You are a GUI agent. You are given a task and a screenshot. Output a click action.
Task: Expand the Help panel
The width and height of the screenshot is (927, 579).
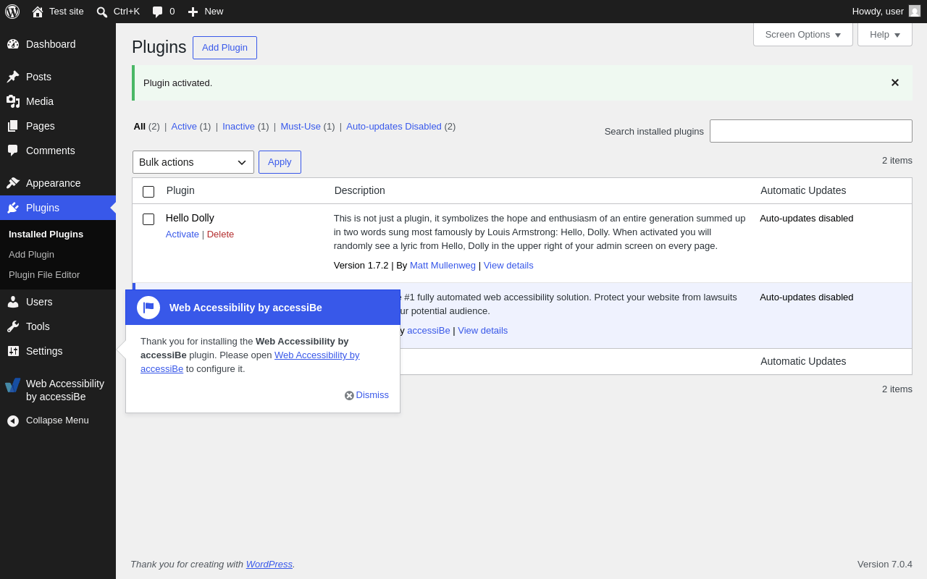tap(885, 34)
